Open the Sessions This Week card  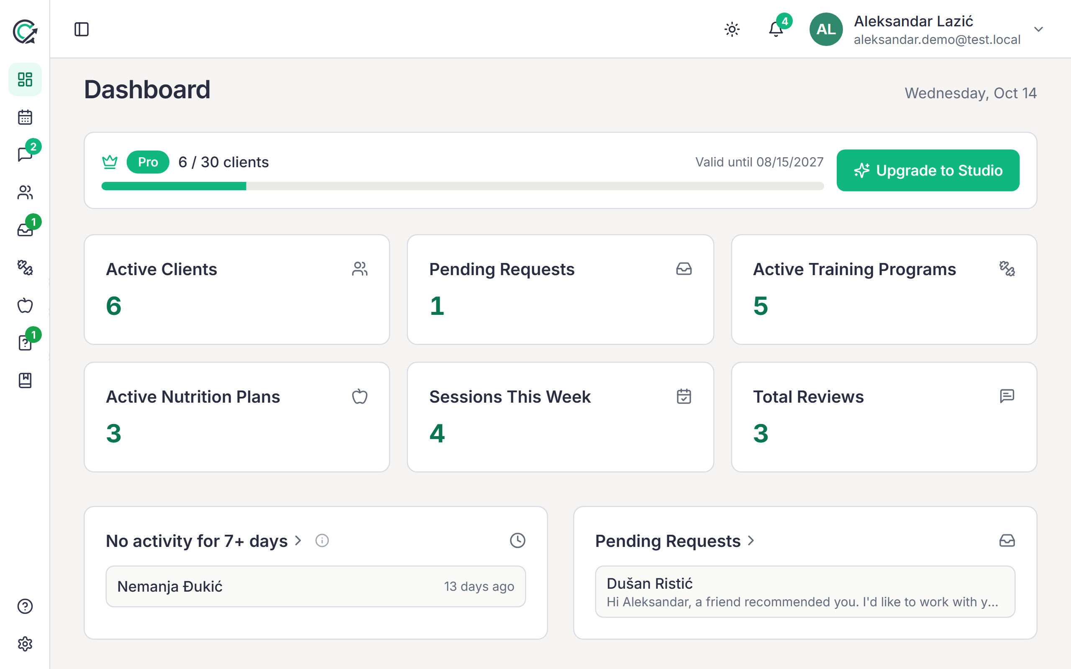pos(560,417)
